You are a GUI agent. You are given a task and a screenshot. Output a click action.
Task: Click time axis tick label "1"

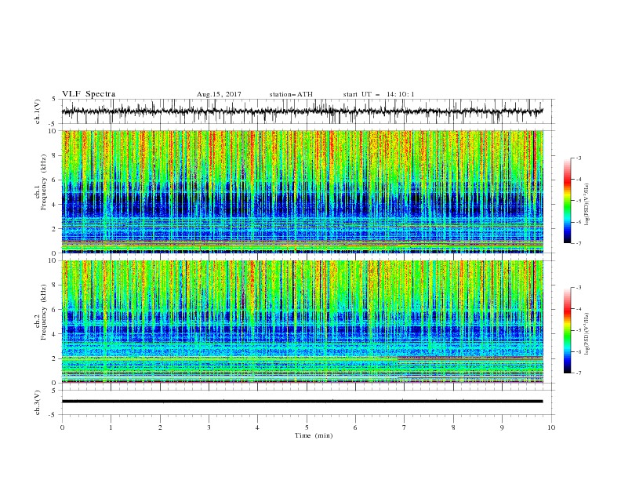[111, 427]
